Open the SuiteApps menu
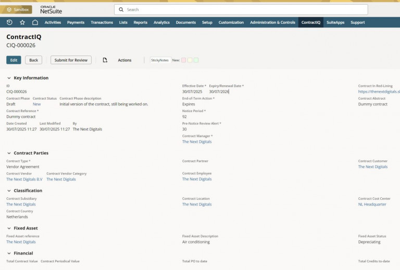Screen dimensions: 400x270 pos(335,22)
